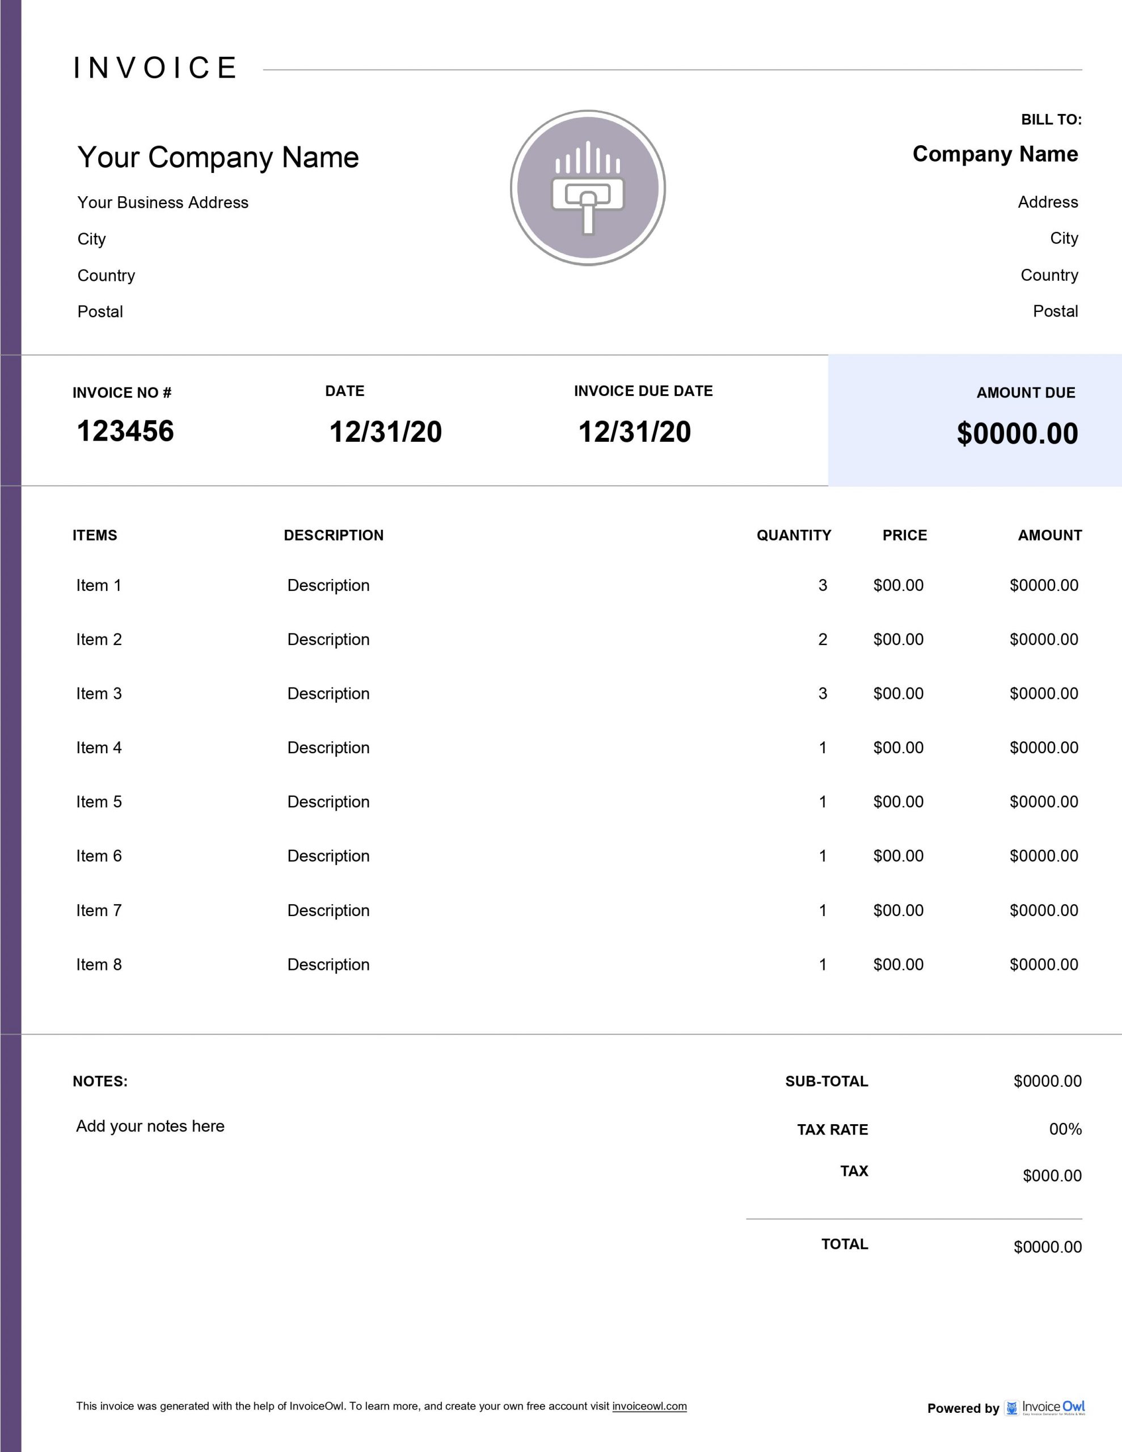Screen dimensions: 1122x1452
Task: Click the highlighted Amount Due box
Action: pos(975,420)
